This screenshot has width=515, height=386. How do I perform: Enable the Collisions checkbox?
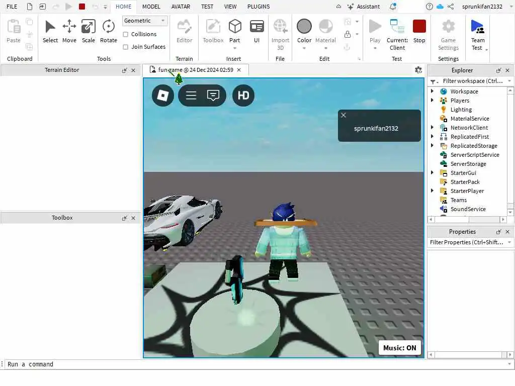point(125,35)
